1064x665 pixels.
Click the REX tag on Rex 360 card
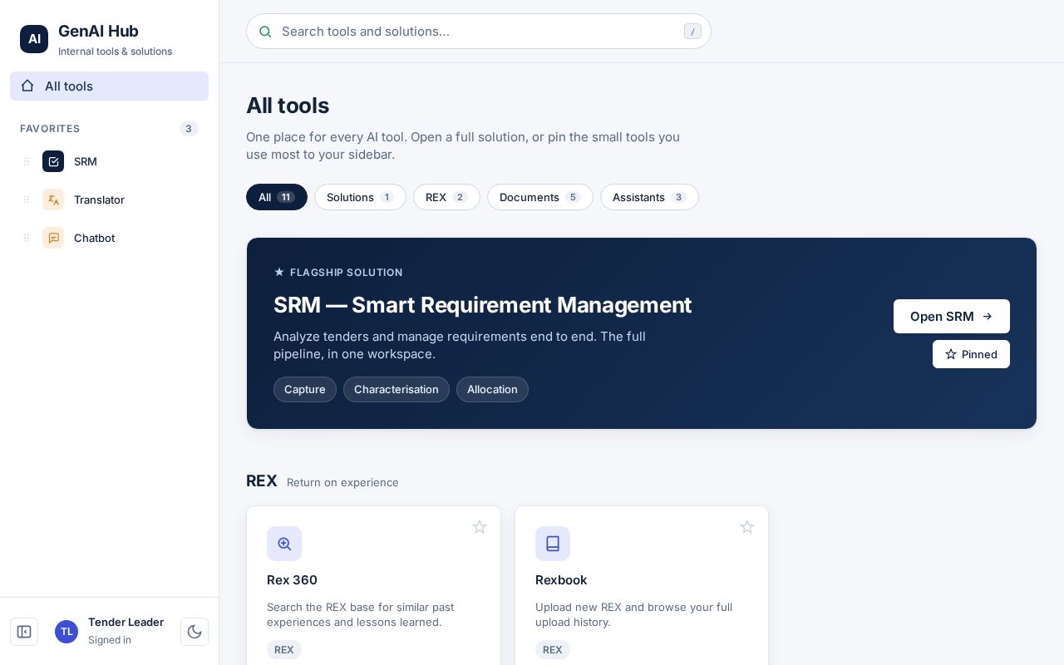click(284, 650)
